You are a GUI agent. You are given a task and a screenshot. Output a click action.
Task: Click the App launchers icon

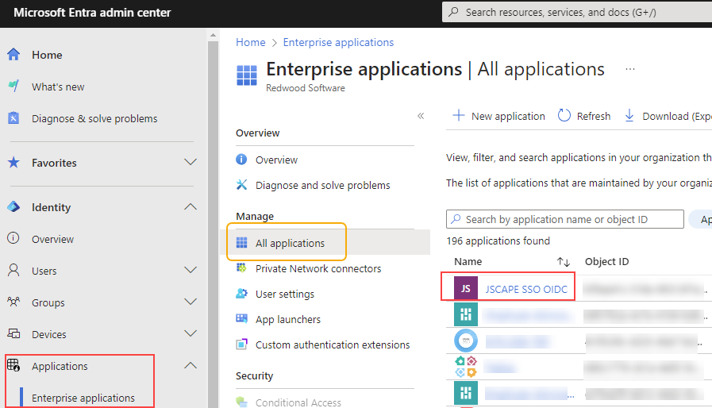[241, 318]
